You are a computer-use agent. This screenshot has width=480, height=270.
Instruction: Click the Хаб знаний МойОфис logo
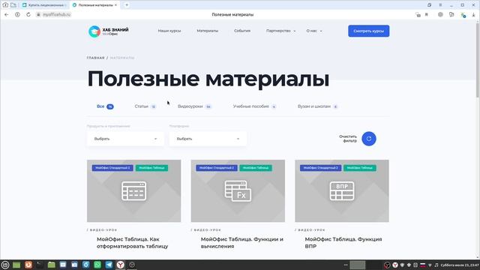[108, 31]
